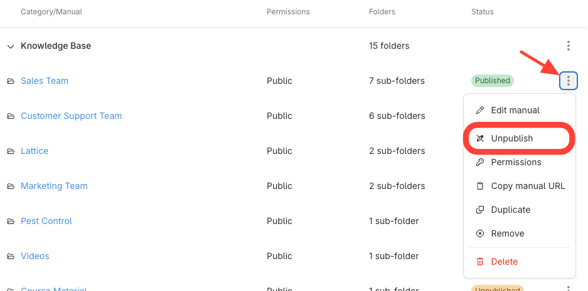
Task: Click the folder icon beside Customer Support Team
Action: (x=11, y=116)
